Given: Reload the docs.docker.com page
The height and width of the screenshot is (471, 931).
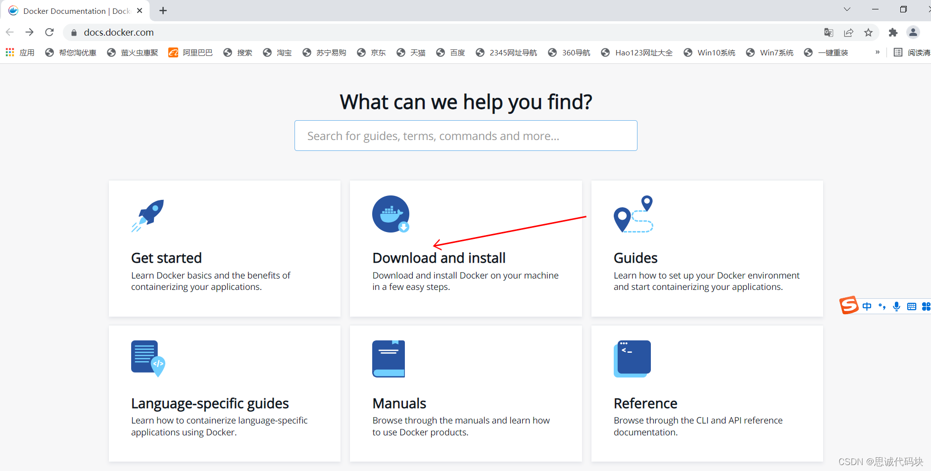Looking at the screenshot, I should 49,32.
